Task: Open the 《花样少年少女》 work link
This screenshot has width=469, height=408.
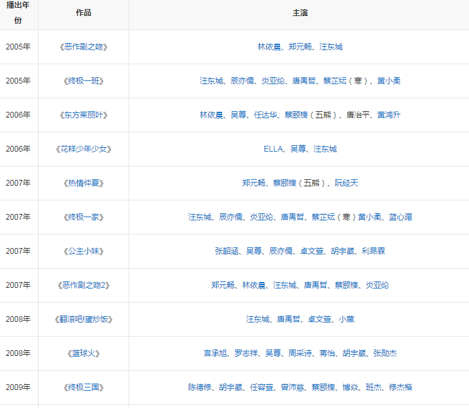Action: [84, 149]
